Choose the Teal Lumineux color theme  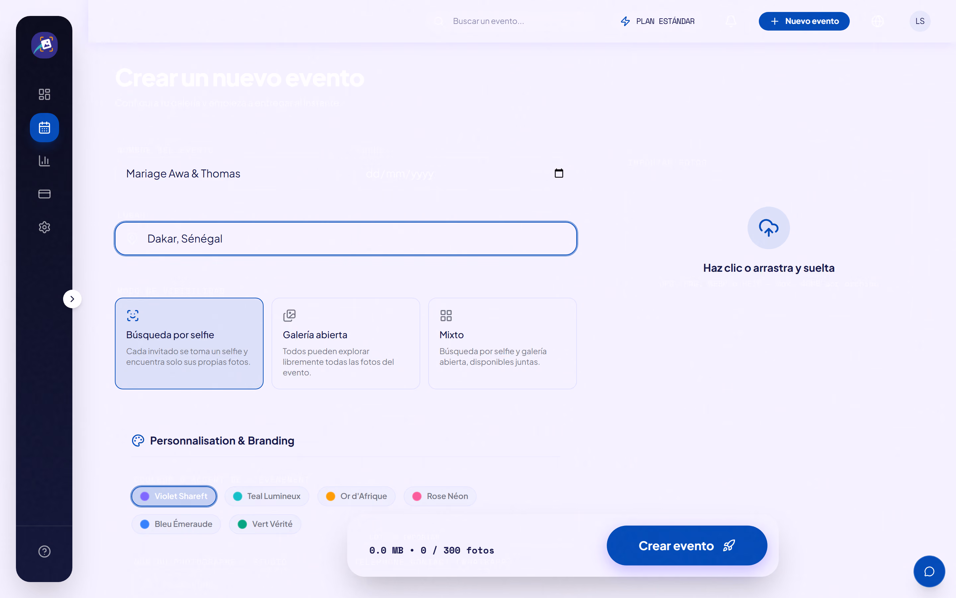(x=267, y=496)
